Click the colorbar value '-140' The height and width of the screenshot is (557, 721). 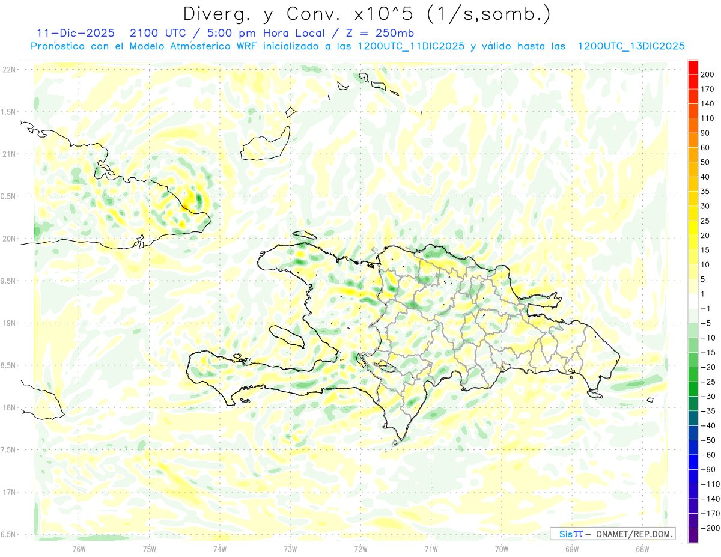tap(710, 499)
